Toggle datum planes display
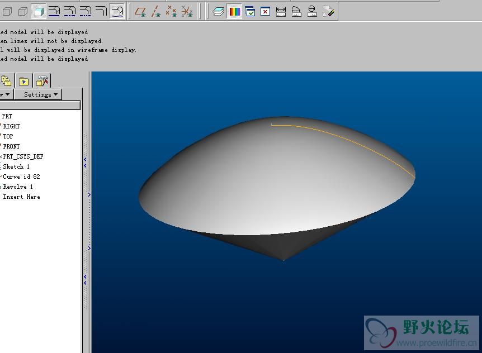Viewport: 482px width, 353px height. click(x=141, y=11)
